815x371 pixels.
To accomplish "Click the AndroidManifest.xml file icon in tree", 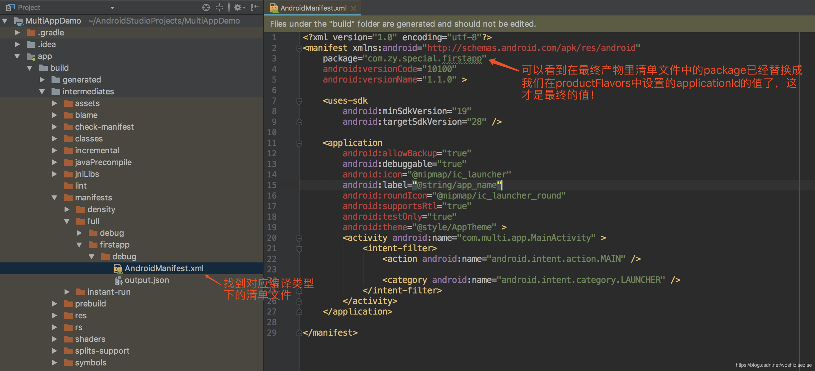I will point(118,269).
